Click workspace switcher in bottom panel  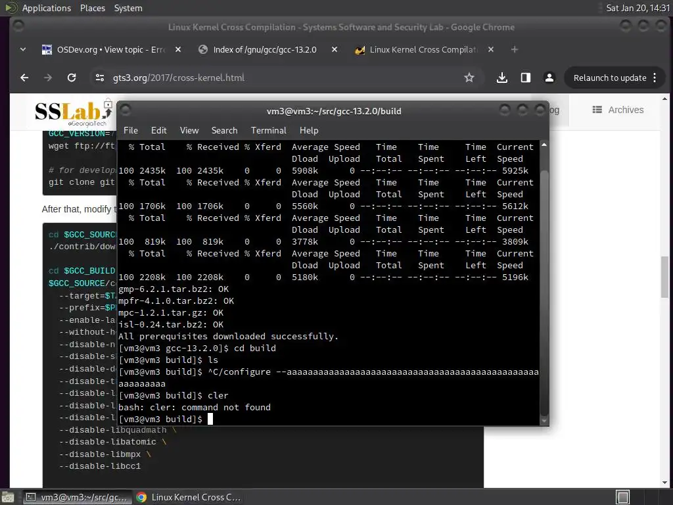coord(622,497)
